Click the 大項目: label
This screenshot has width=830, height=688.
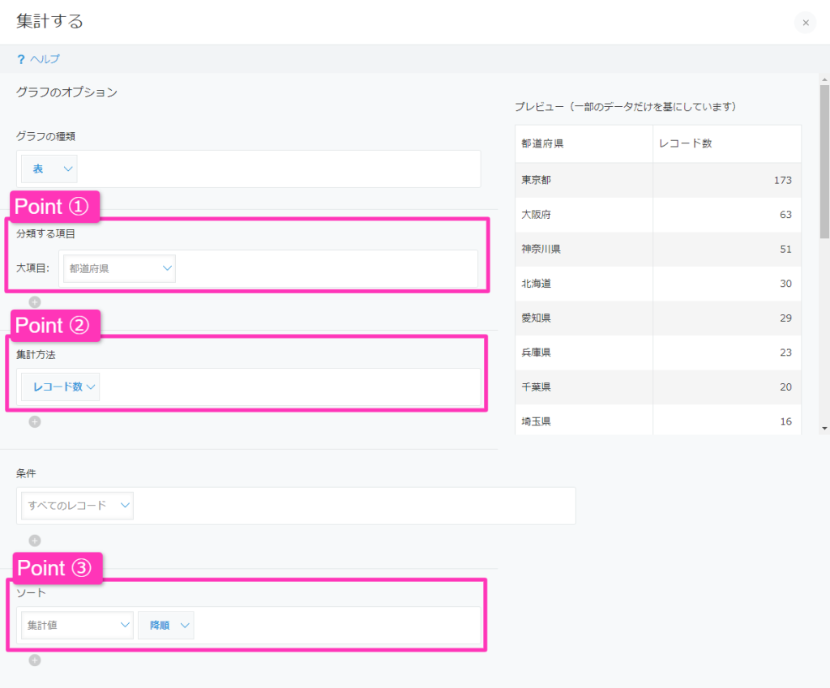coord(32,268)
